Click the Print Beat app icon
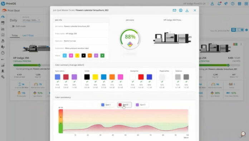Screen dimensions: 249x141 click(x=4, y=10)
